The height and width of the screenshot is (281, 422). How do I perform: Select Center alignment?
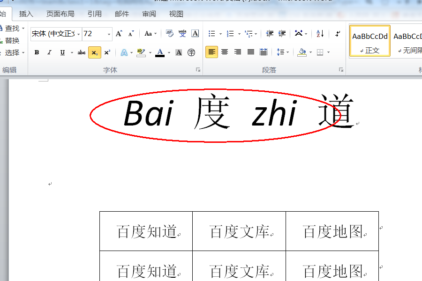click(x=225, y=52)
